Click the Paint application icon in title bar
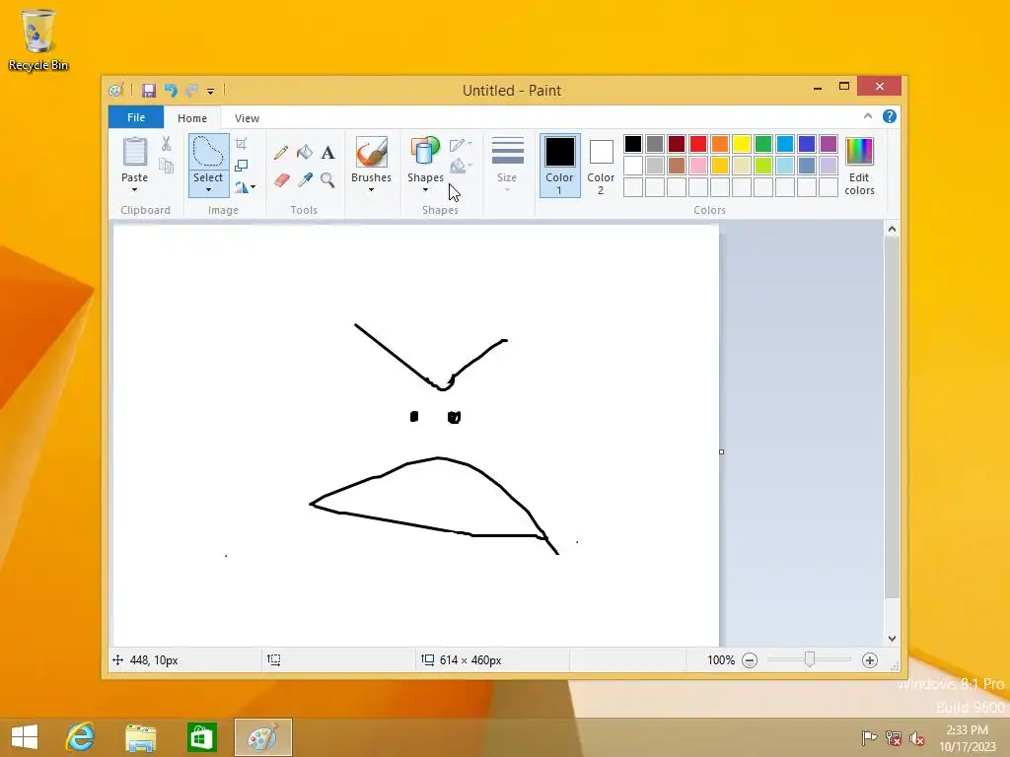The height and width of the screenshot is (757, 1010). 116,90
